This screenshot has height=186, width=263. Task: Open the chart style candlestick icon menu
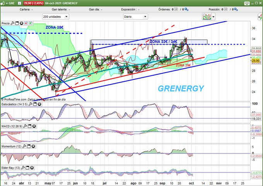[3, 3]
